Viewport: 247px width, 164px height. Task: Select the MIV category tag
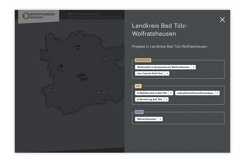[x=138, y=86]
